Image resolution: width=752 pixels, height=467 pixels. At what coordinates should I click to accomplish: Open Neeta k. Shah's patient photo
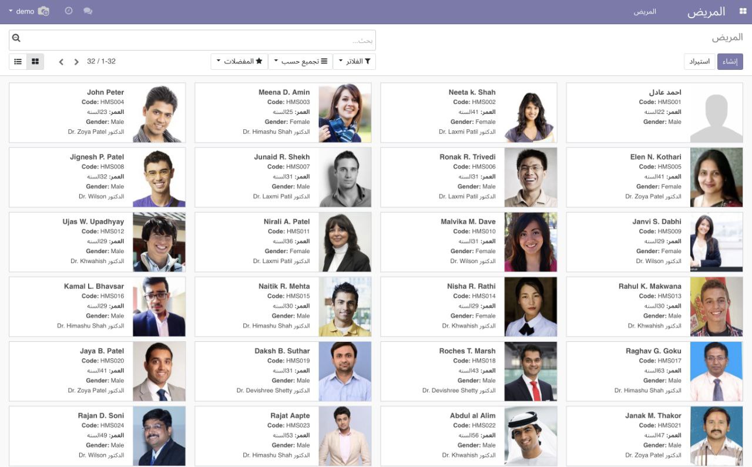[x=531, y=113]
